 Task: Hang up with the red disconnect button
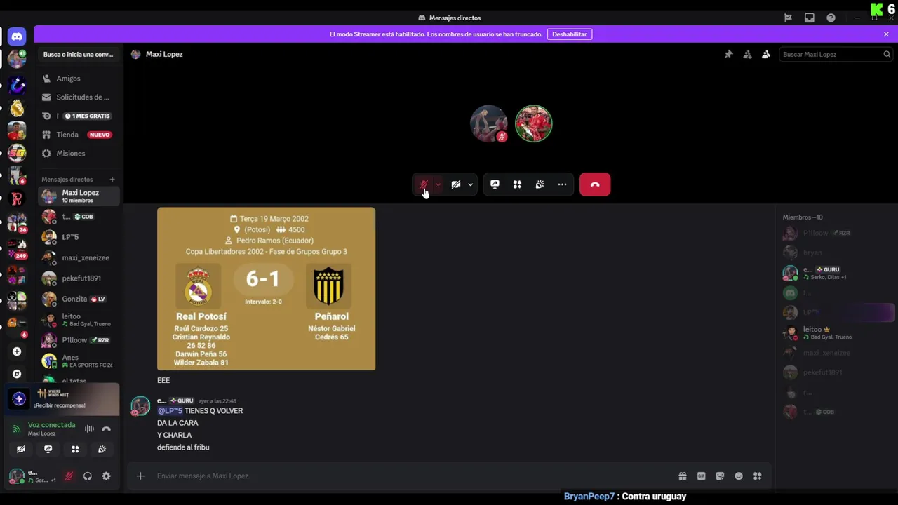[595, 184]
